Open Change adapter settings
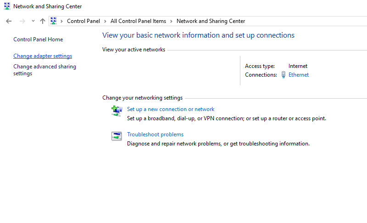Viewport: 367px width, 223px height. (x=43, y=56)
